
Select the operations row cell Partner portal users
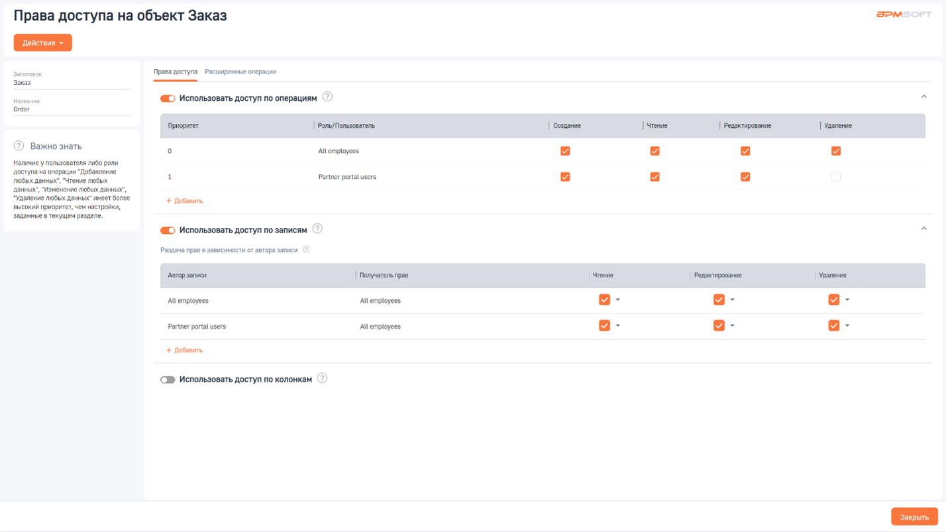pos(347,177)
